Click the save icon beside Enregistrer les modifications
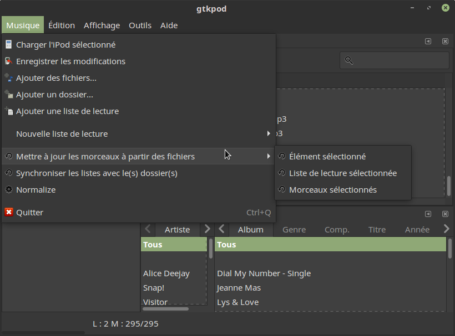Image resolution: width=455 pixels, height=336 pixels. tap(8, 61)
